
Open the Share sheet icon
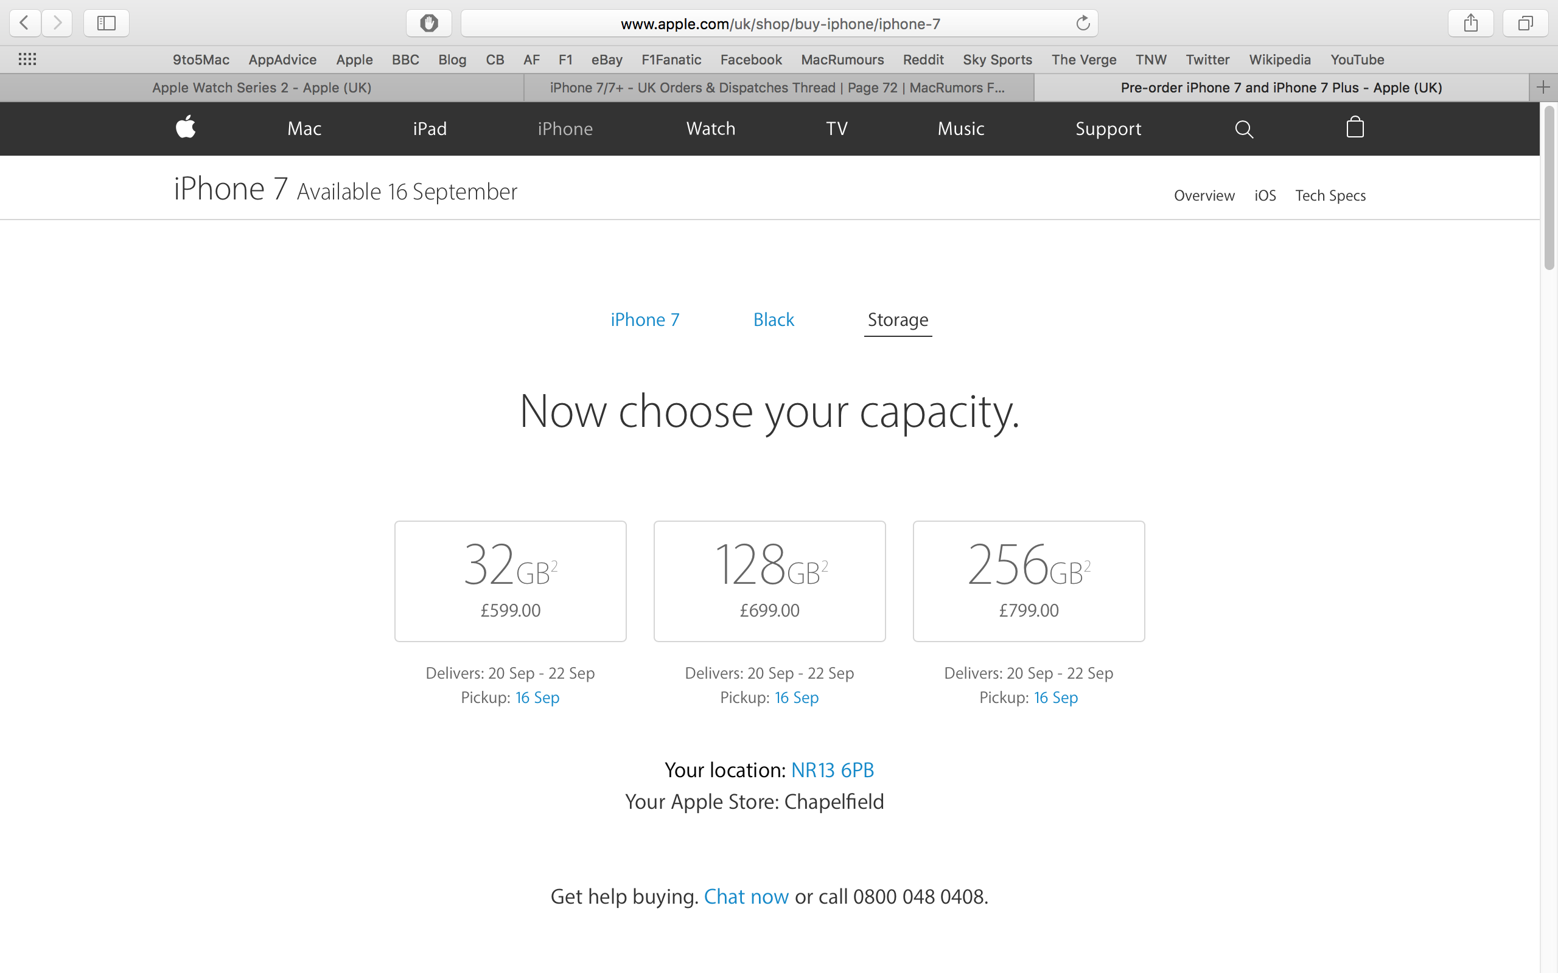[x=1470, y=23]
